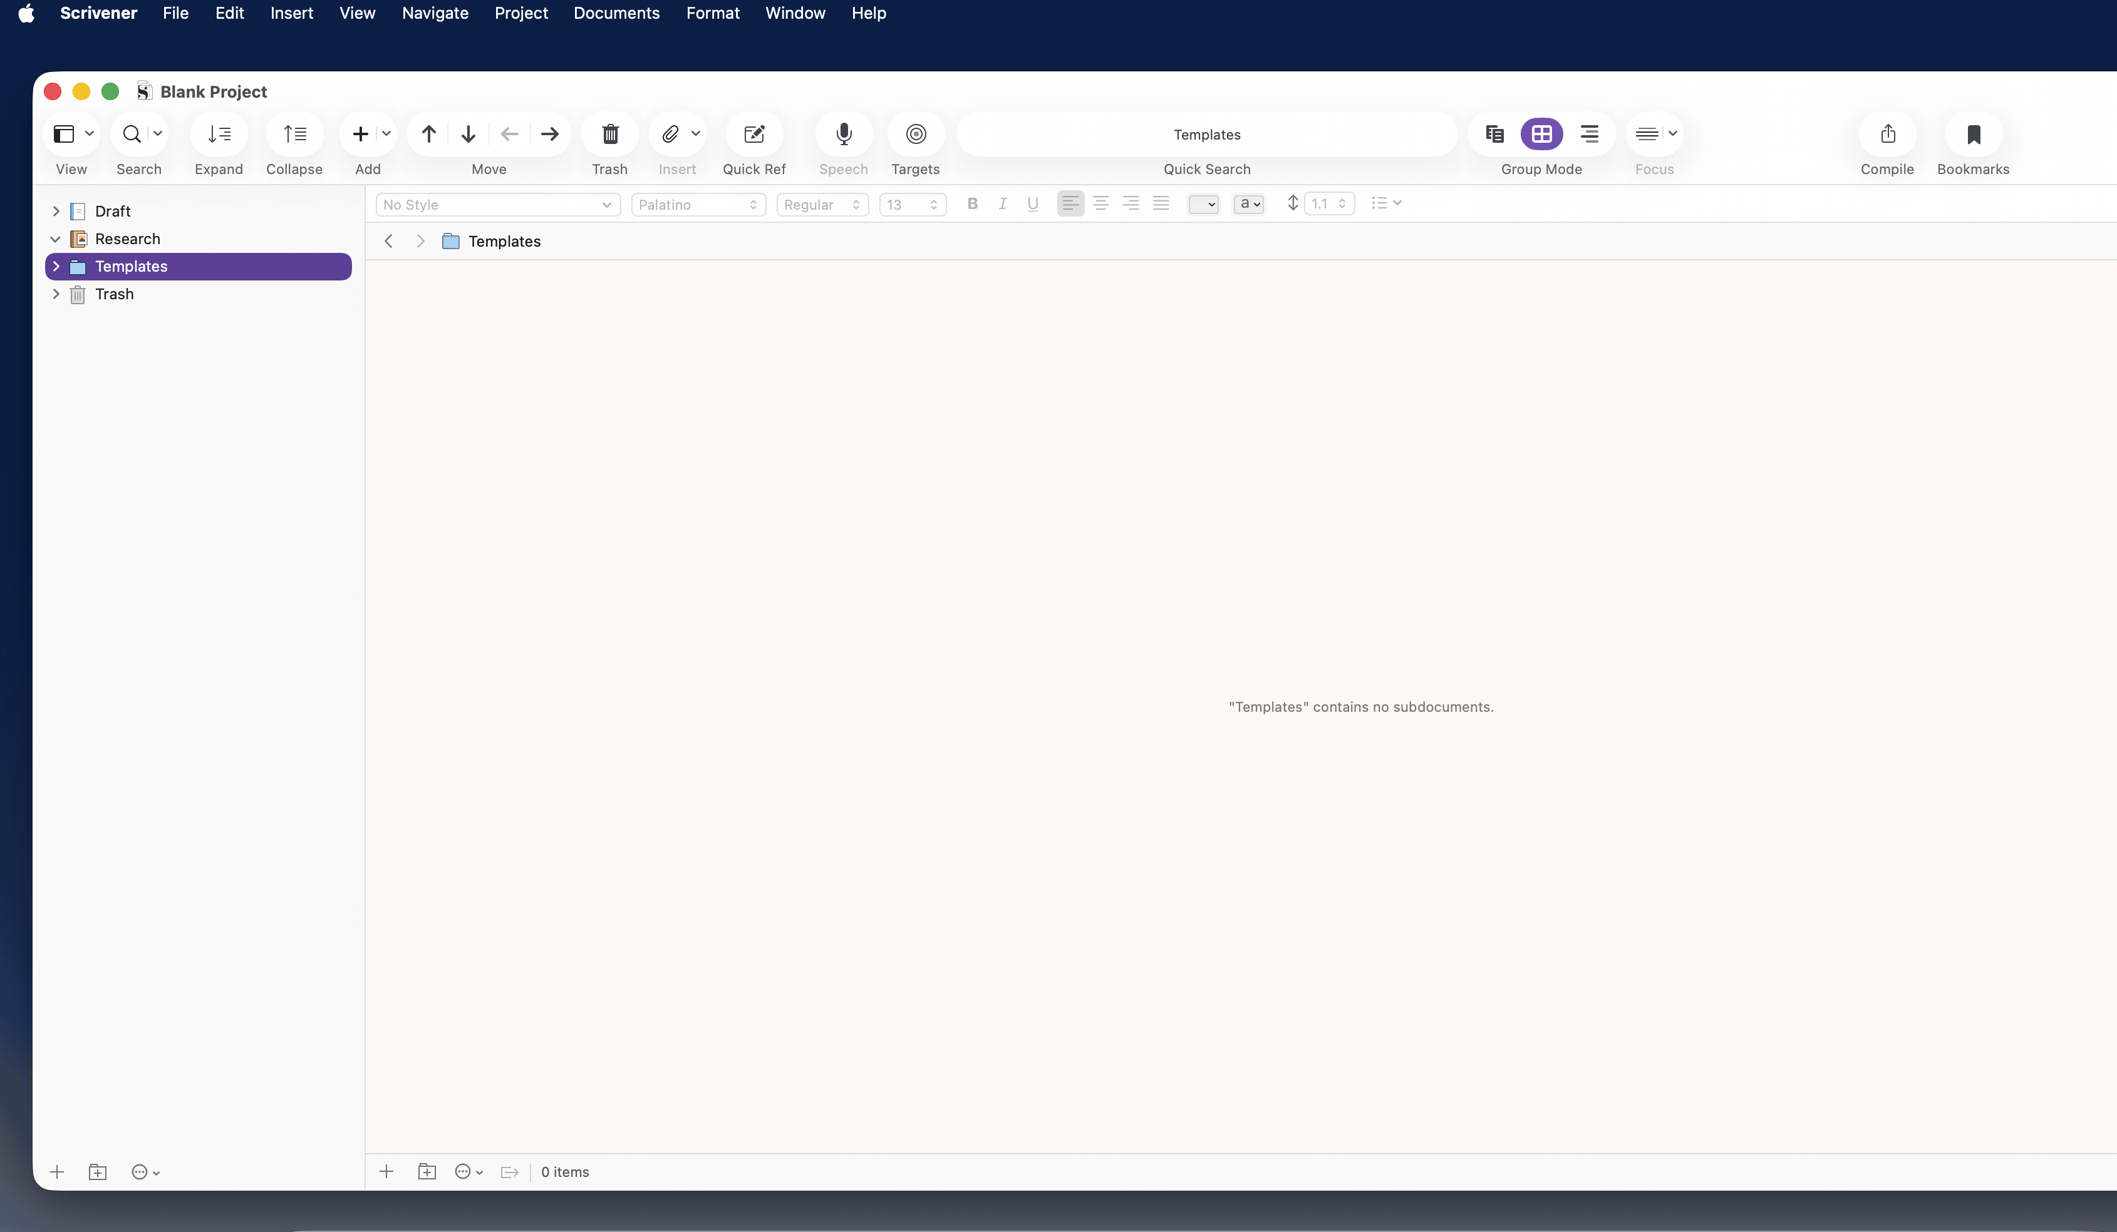Go forward in editor history
The width and height of the screenshot is (2117, 1232).
420,241
